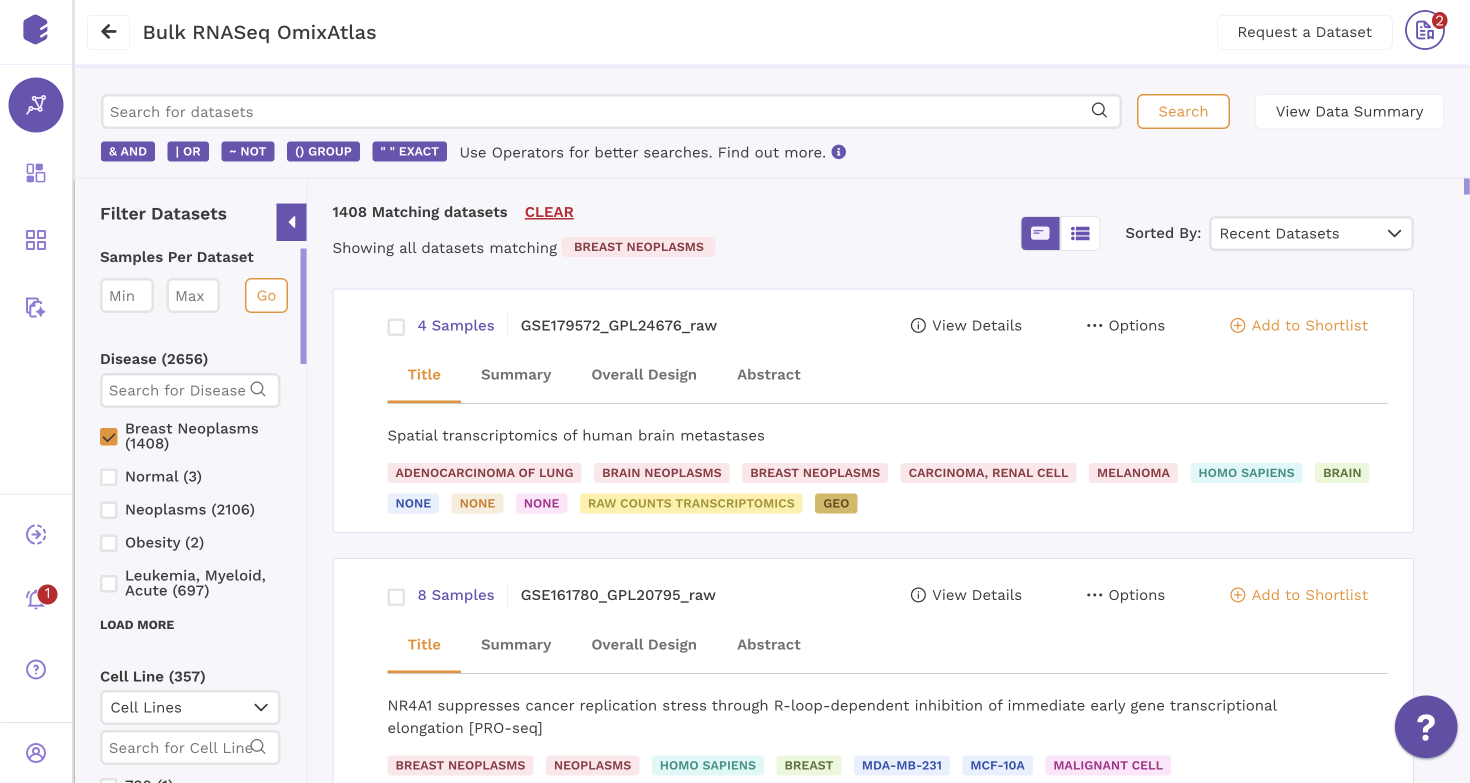Click Cell Line search magnifier icon

click(x=258, y=746)
